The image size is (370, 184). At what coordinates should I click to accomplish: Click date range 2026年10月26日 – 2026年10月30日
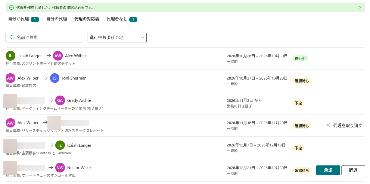pos(257,56)
